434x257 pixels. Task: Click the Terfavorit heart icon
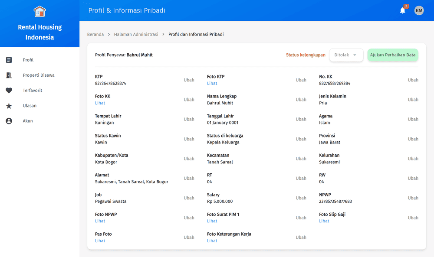point(9,91)
